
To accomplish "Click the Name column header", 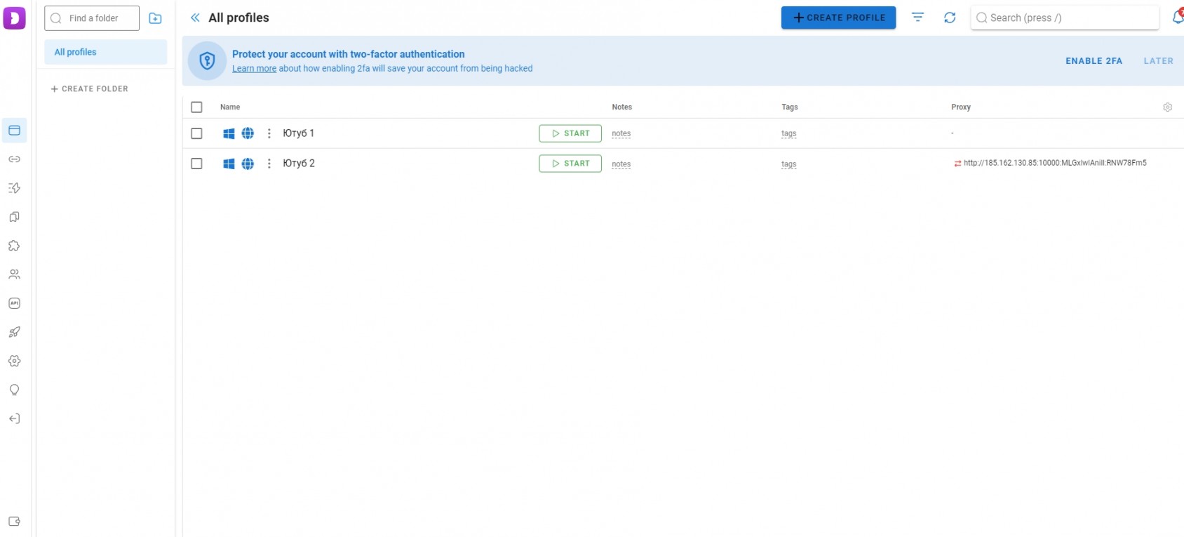I will (x=230, y=107).
